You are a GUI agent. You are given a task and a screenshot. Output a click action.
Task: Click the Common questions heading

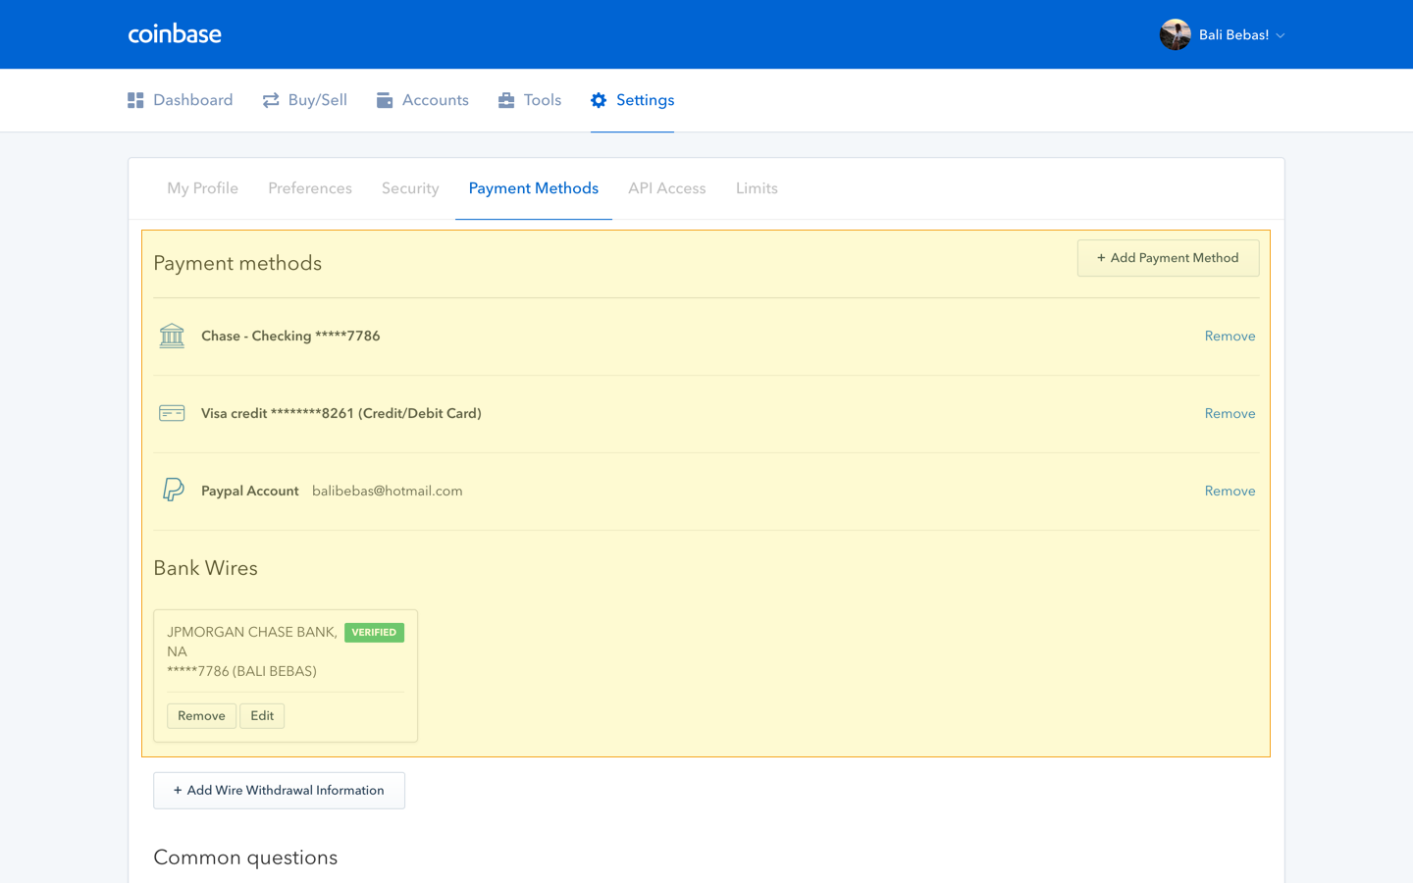245,857
